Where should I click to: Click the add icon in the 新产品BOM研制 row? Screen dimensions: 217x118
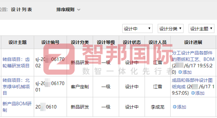click(x=175, y=107)
